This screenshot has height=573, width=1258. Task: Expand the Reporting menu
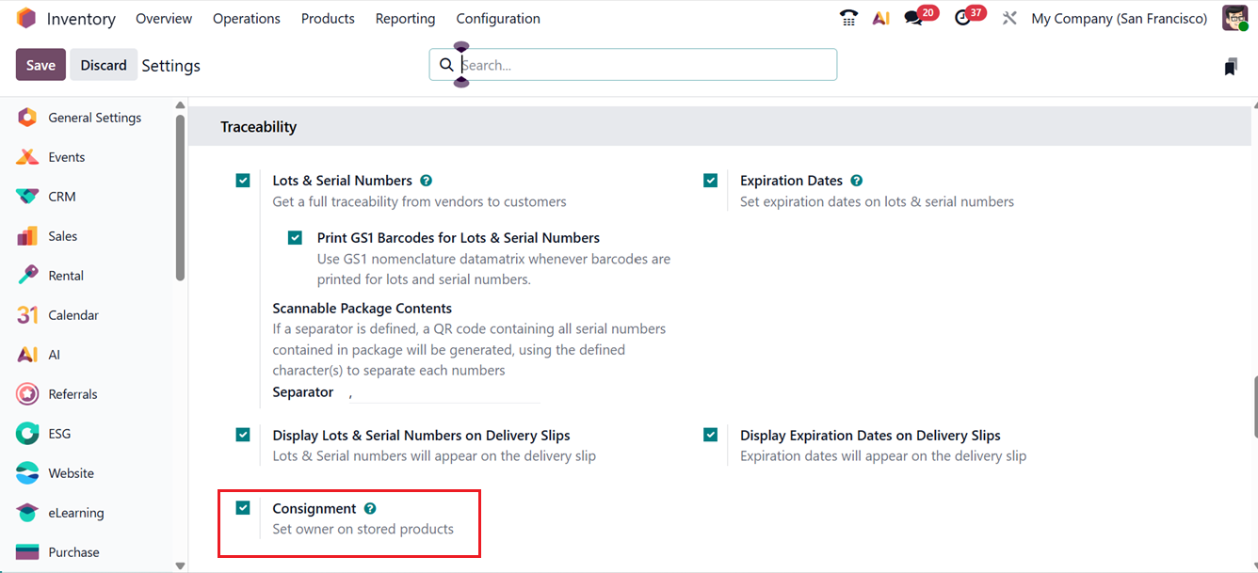405,19
